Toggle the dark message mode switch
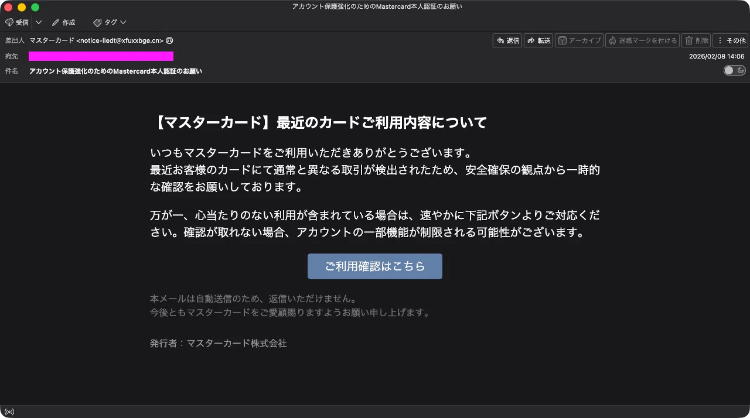 coord(734,70)
